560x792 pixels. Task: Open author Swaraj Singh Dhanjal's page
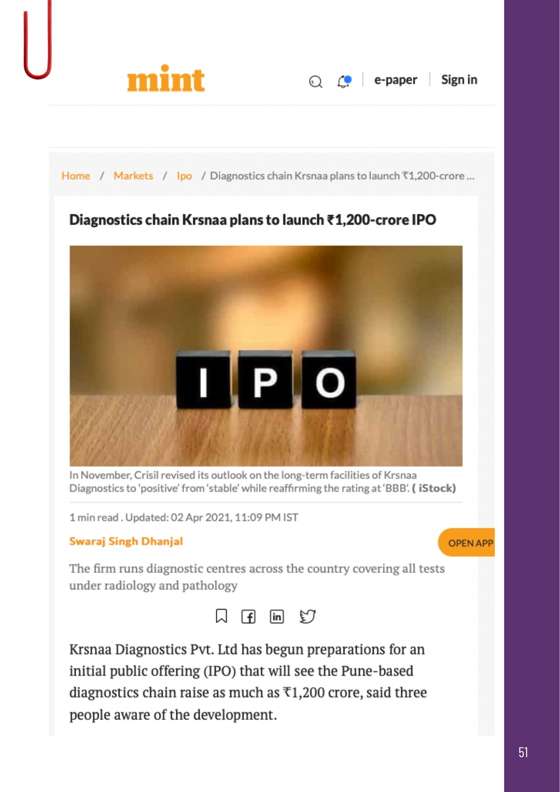126,541
